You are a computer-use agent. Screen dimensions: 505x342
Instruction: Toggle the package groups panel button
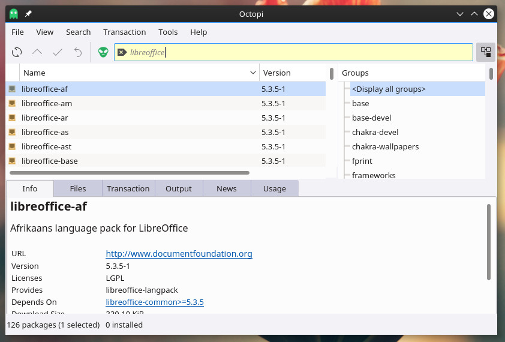486,52
